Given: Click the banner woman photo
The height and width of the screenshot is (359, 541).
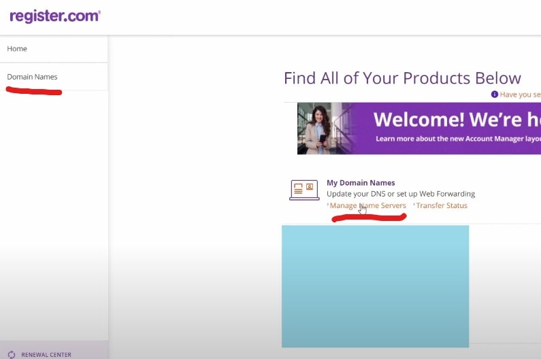Looking at the screenshot, I should 325,129.
